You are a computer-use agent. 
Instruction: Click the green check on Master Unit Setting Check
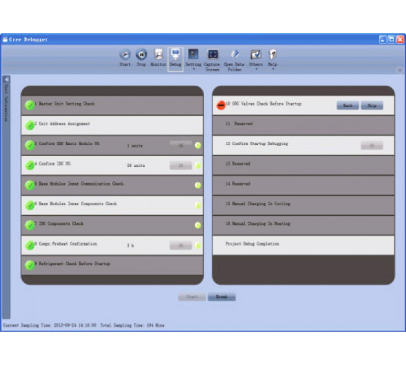point(30,105)
